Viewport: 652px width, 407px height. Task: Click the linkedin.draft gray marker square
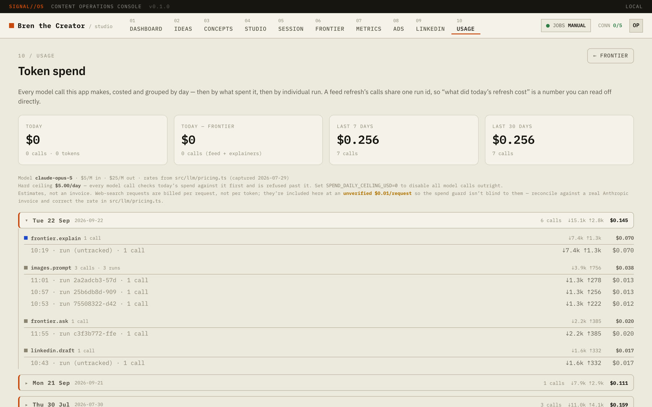[x=26, y=350]
